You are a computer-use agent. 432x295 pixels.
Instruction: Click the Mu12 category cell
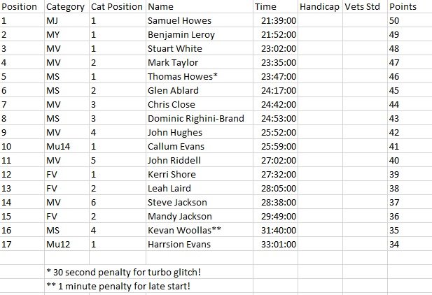pyautogui.click(x=61, y=245)
